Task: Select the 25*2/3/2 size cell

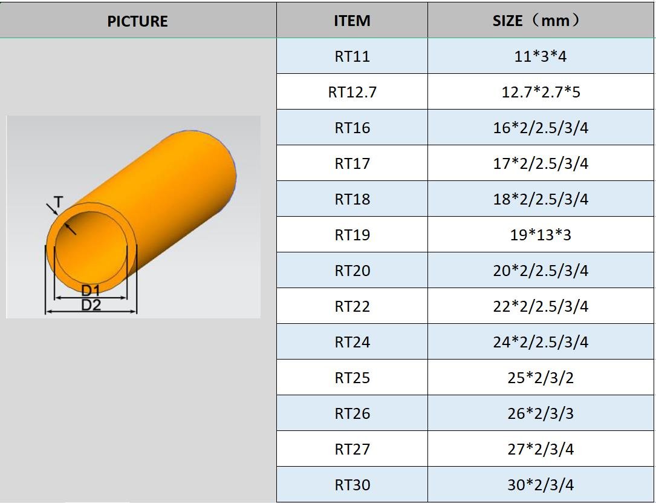Action: [x=541, y=378]
